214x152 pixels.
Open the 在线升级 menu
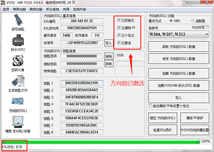click(79, 9)
